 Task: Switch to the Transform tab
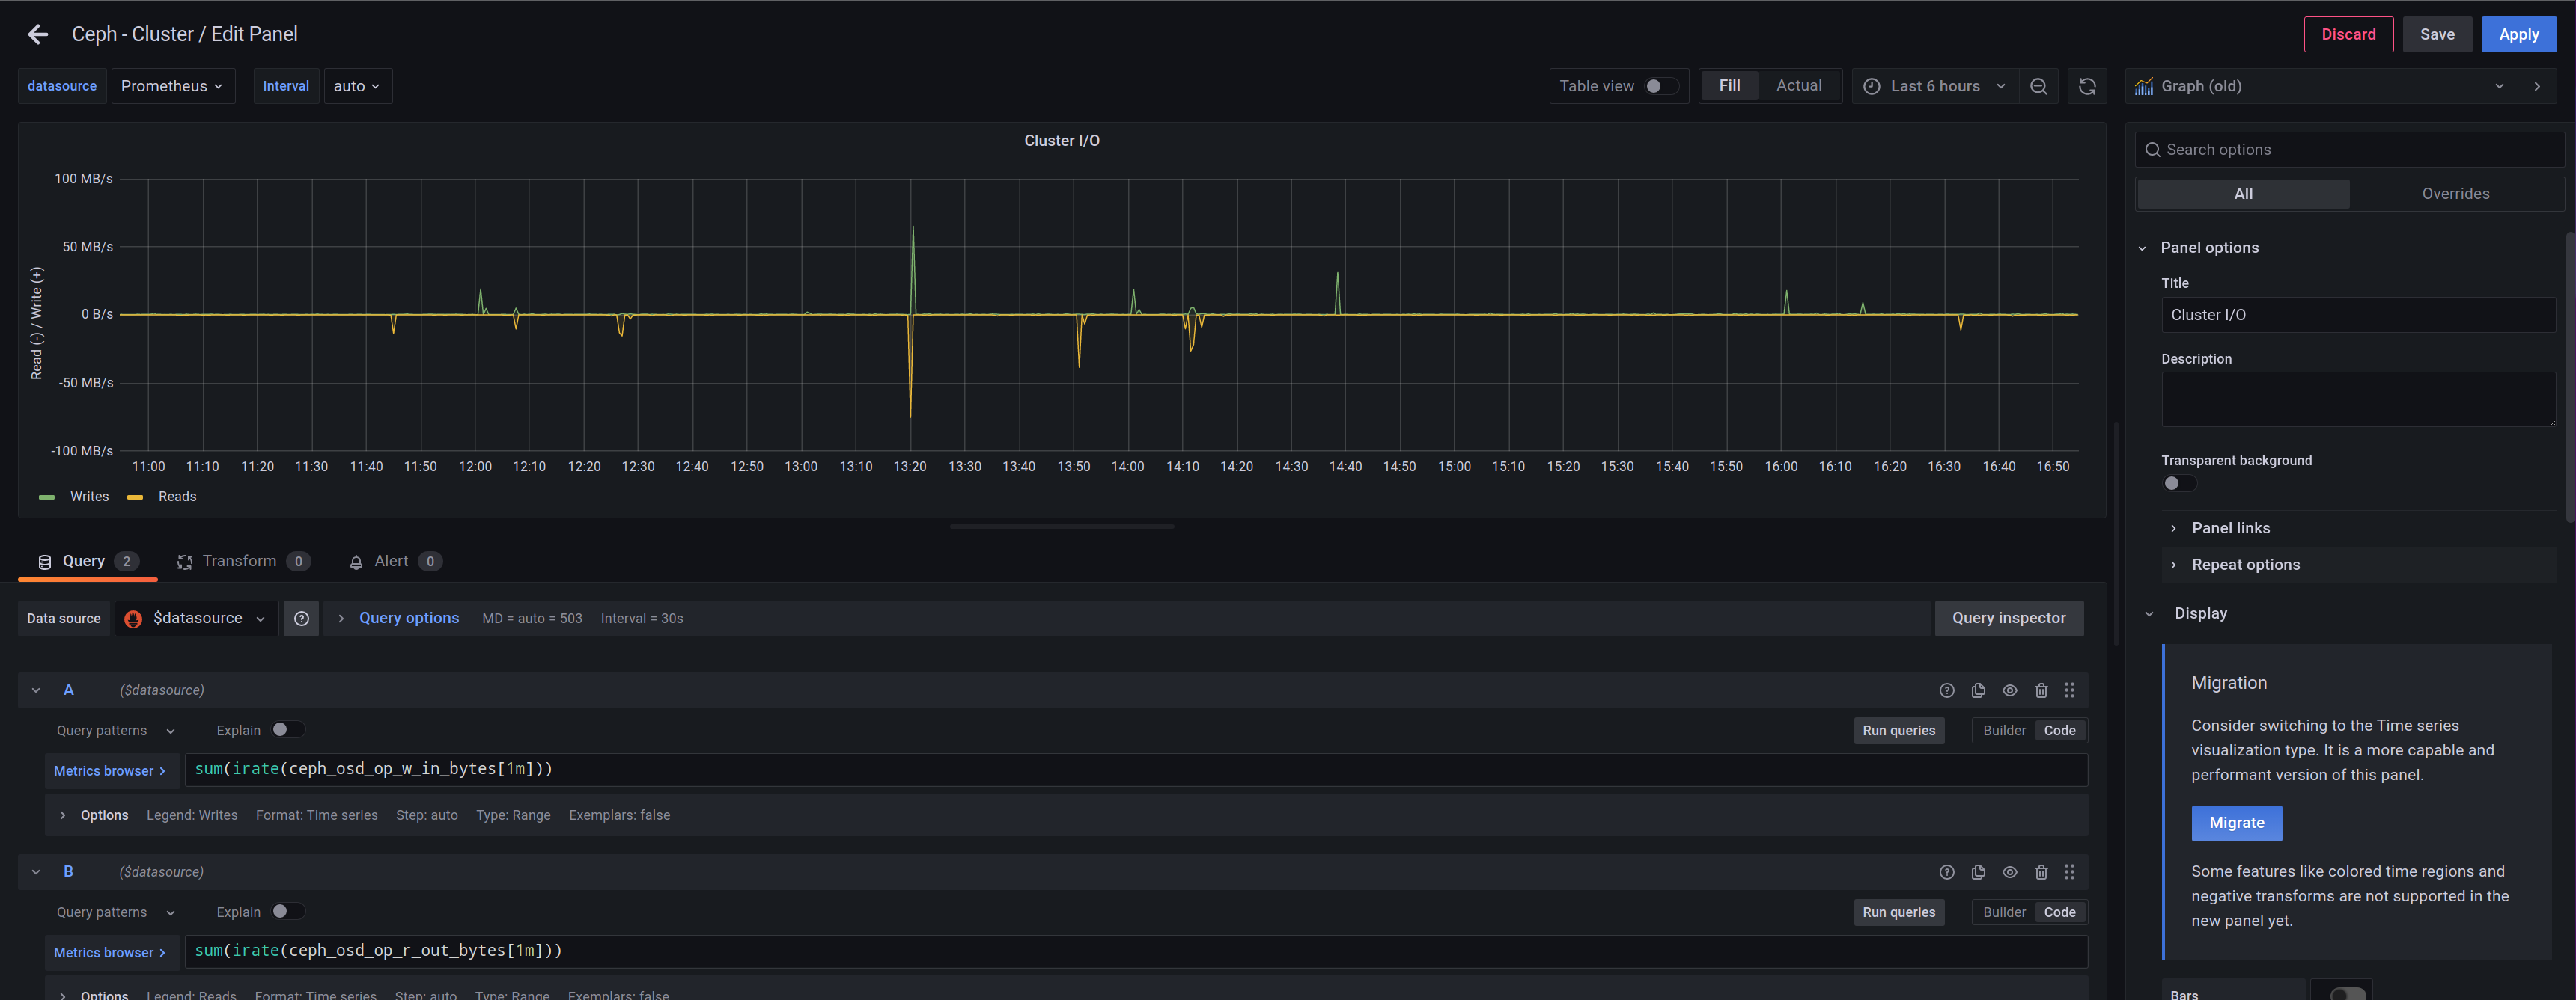click(x=240, y=560)
